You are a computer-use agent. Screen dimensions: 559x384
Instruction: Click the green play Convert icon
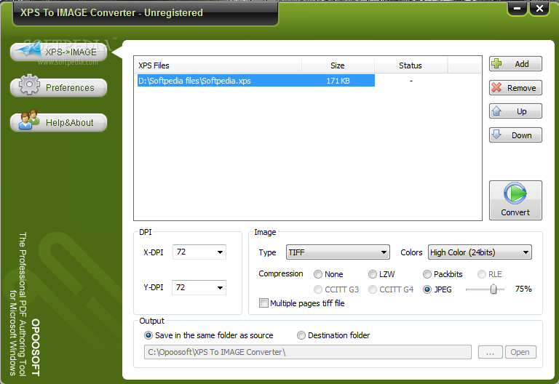(515, 193)
